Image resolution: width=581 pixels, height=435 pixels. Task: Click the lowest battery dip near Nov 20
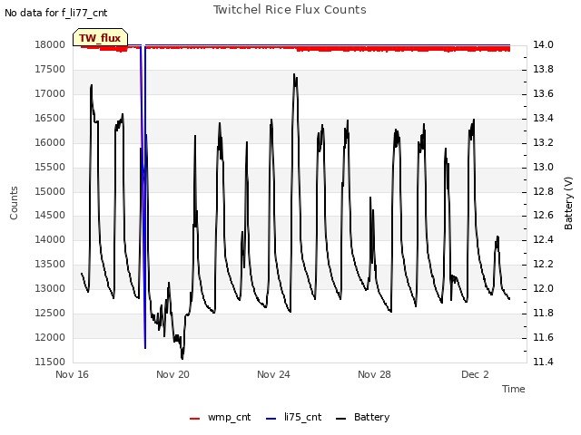182,358
